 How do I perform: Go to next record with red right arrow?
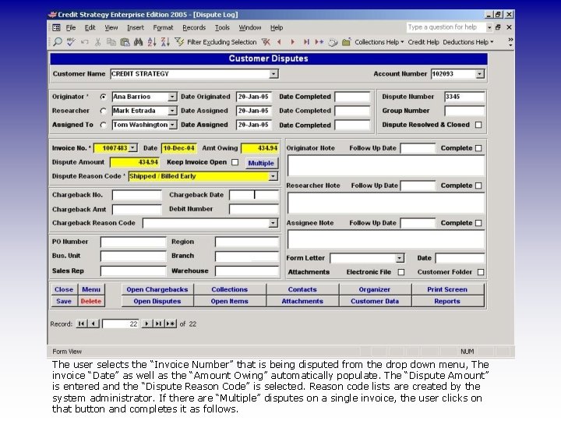click(293, 42)
